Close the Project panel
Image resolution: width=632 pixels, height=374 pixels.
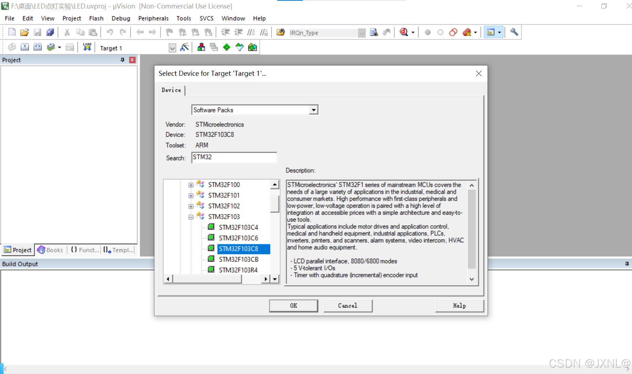[132, 60]
